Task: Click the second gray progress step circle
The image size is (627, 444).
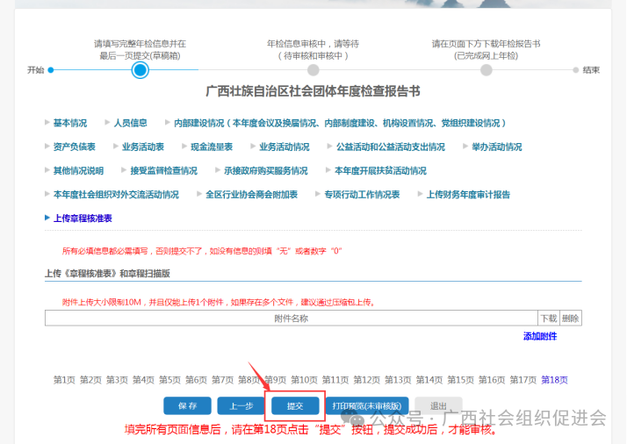Action: (313, 70)
